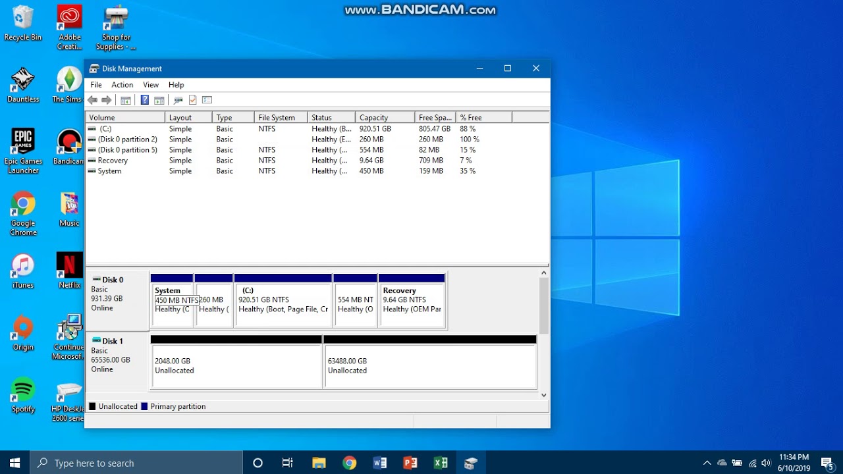Open Task View on the taskbar
The width and height of the screenshot is (843, 474).
(288, 463)
